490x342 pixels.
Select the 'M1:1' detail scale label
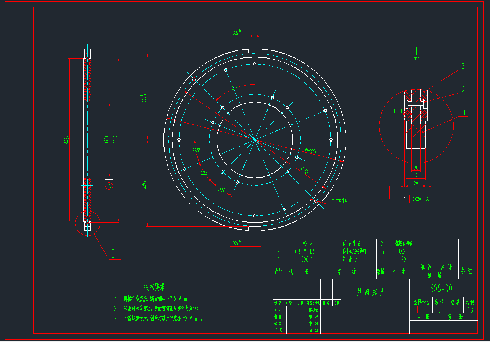tap(416, 59)
